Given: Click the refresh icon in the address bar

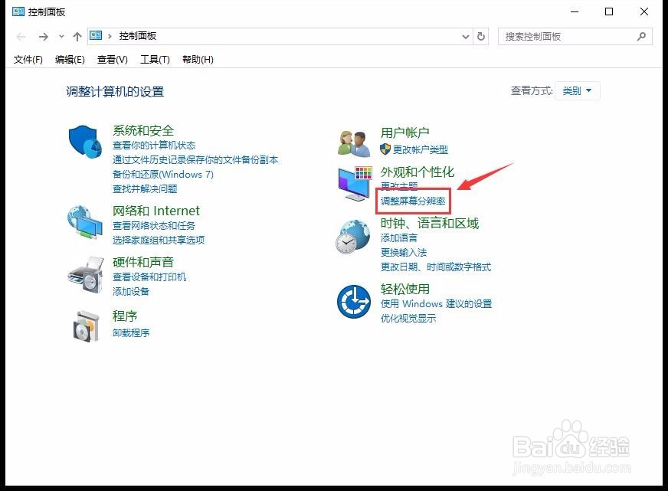Looking at the screenshot, I should point(480,35).
